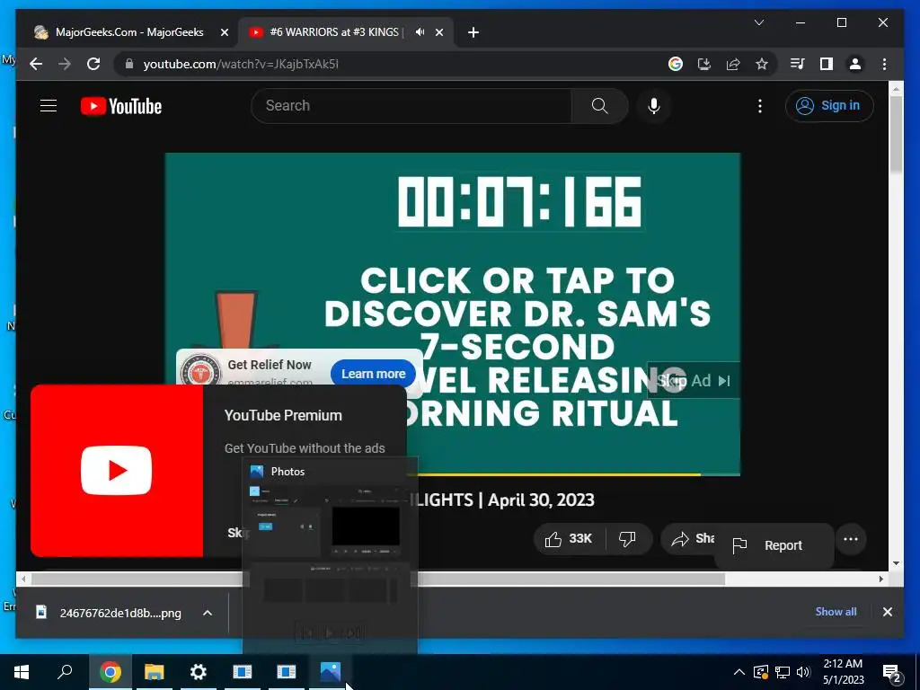Go back with the browser back arrow
The width and height of the screenshot is (920, 690).
click(36, 64)
